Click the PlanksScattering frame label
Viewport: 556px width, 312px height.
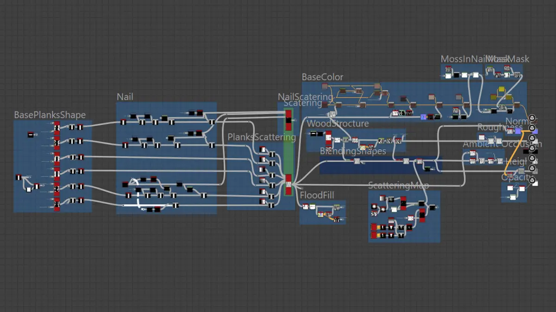click(x=261, y=137)
